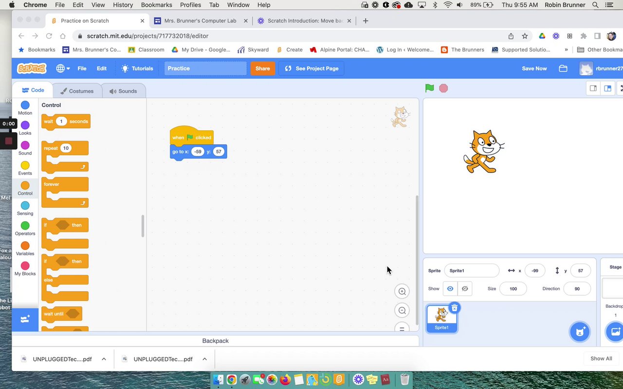
Task: Switch to large stage layout
Action: [607, 88]
